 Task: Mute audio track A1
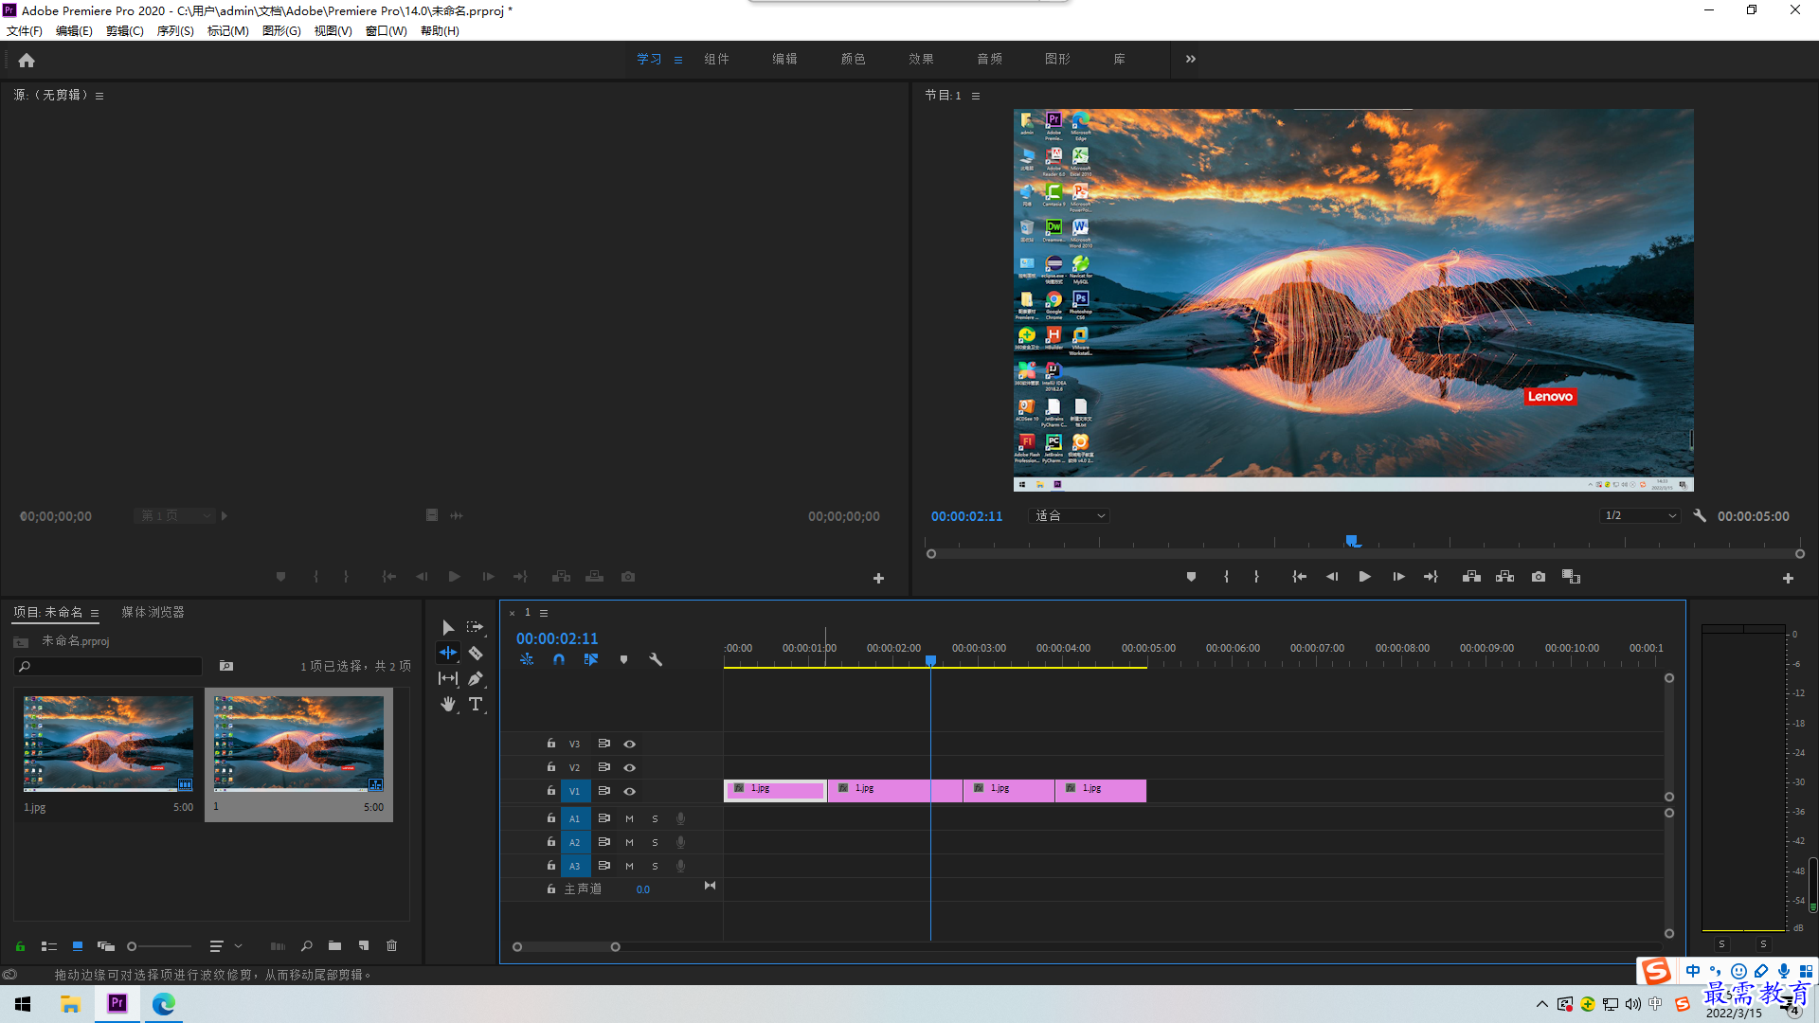[x=629, y=818]
